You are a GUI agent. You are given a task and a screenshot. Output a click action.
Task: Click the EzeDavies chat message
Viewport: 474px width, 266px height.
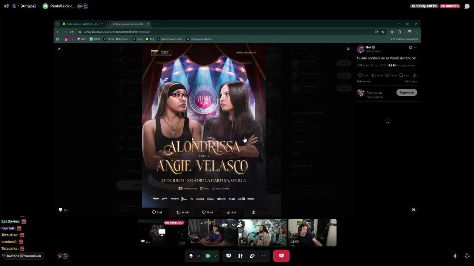(14, 222)
